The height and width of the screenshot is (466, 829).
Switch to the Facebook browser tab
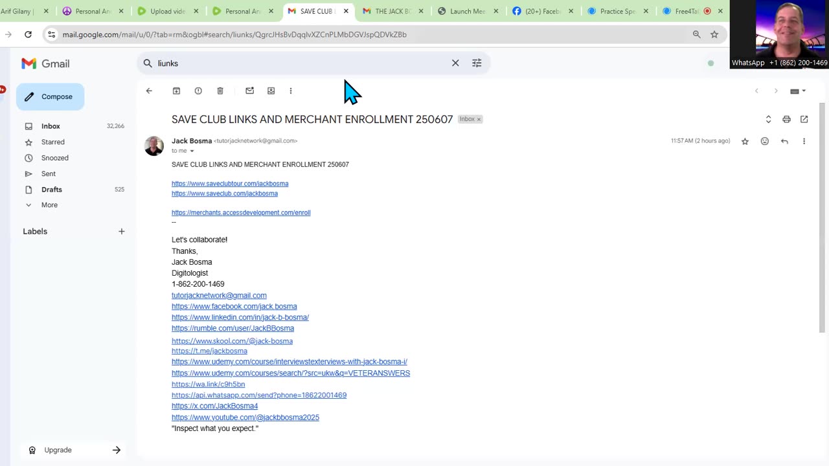click(x=543, y=11)
